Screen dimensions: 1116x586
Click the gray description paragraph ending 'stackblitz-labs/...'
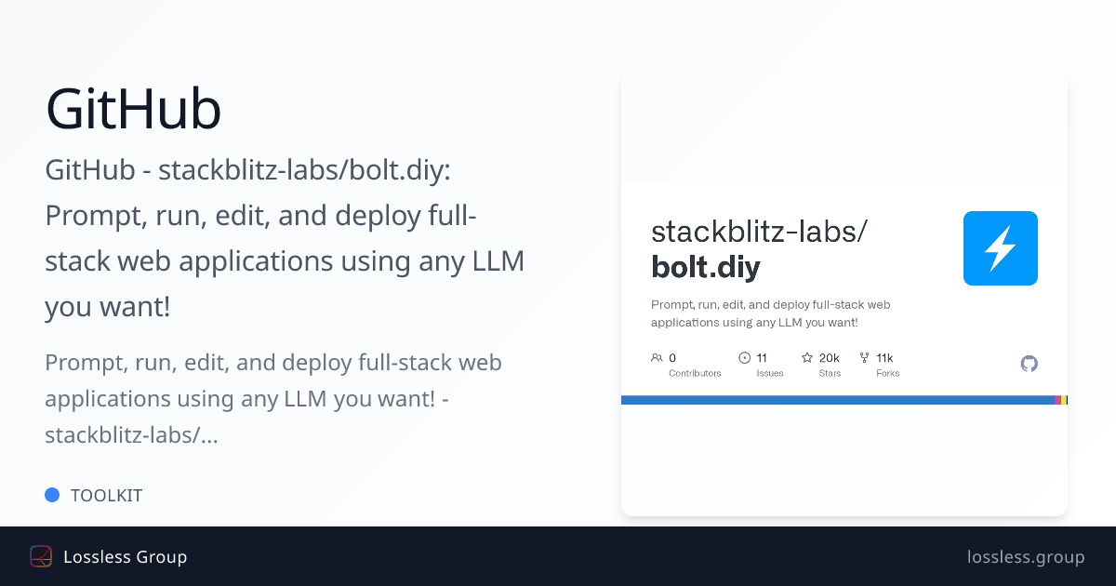point(273,398)
